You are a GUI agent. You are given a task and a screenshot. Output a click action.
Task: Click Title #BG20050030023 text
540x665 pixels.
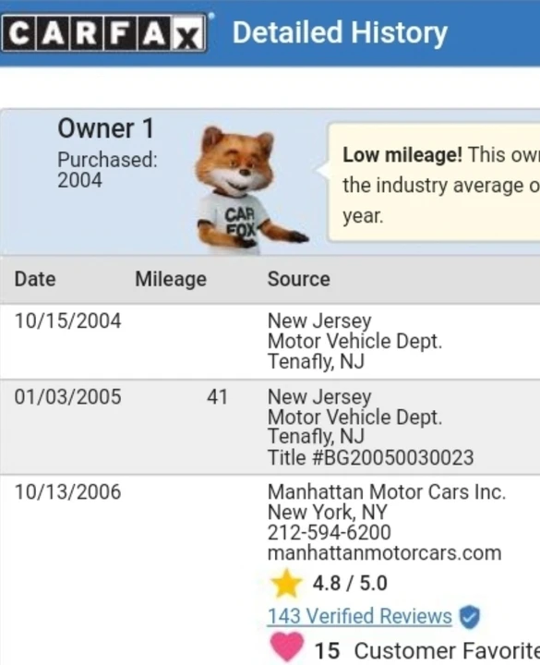pos(370,457)
